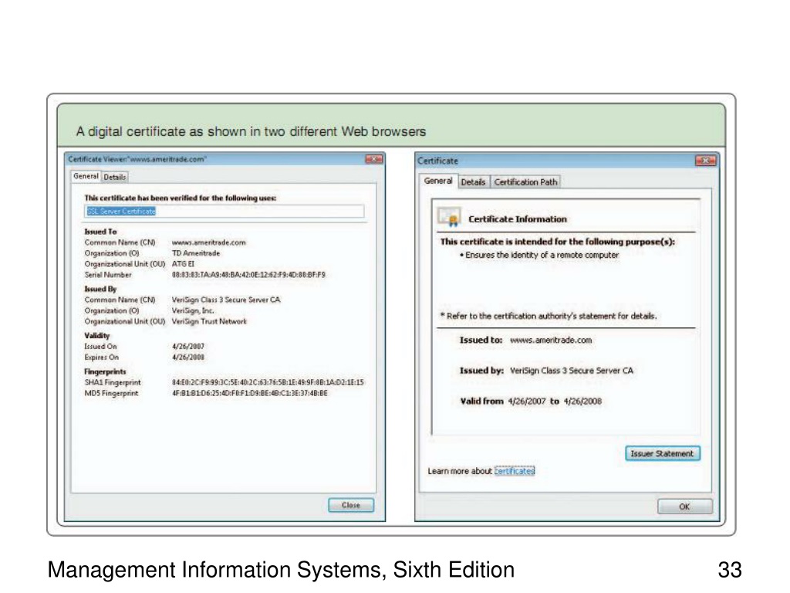Close the Certificate dialog with the red X
This screenshot has width=790, height=593.
705,161
